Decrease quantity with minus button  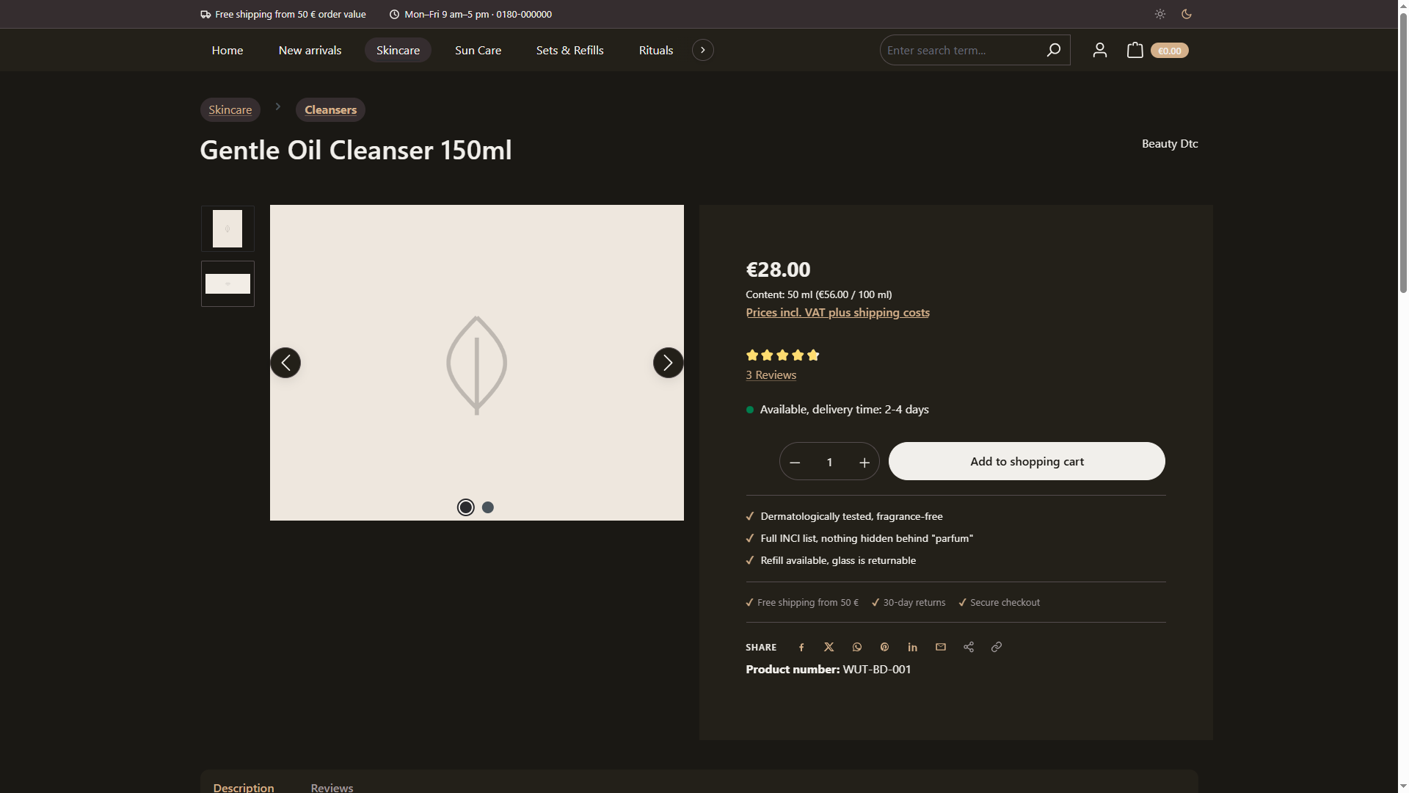[x=795, y=462]
